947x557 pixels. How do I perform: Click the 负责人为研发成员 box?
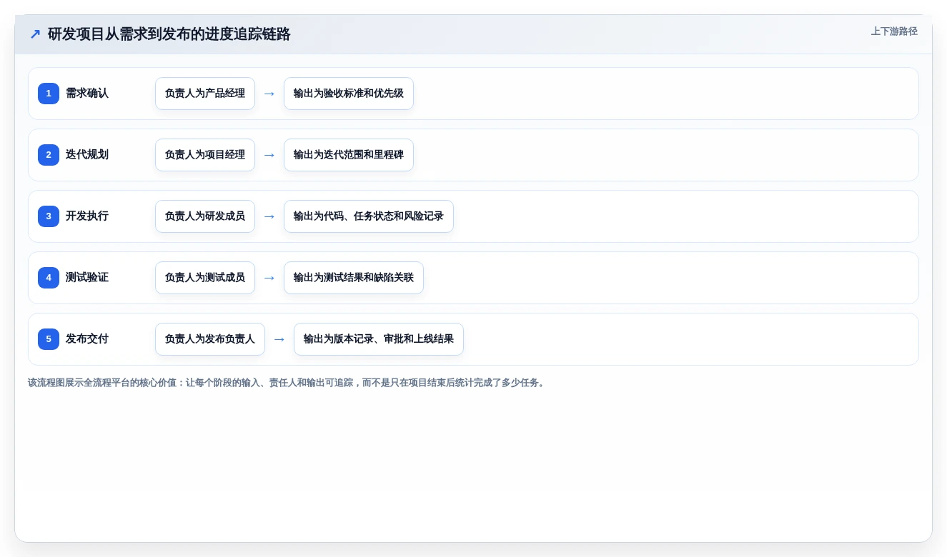(x=205, y=216)
